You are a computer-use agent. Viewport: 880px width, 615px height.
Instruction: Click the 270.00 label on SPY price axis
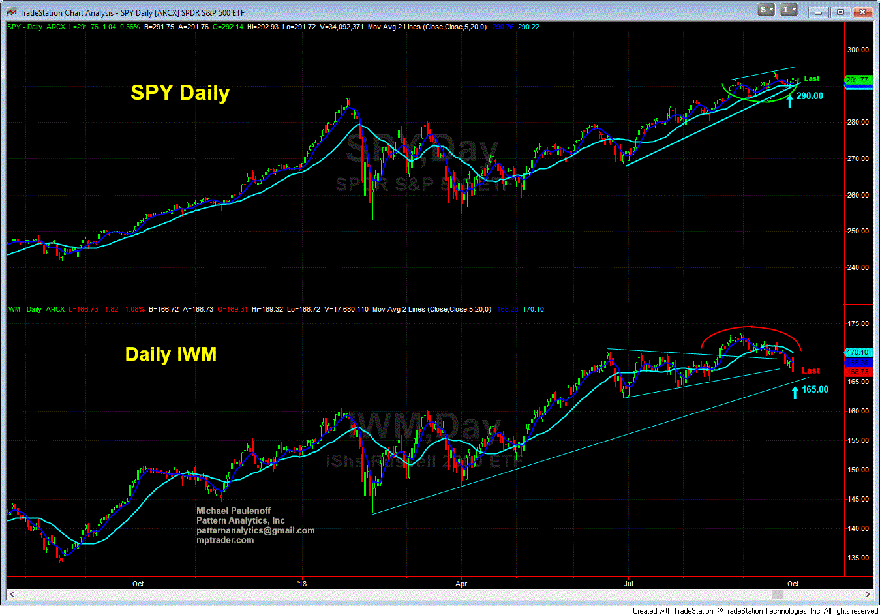[858, 158]
